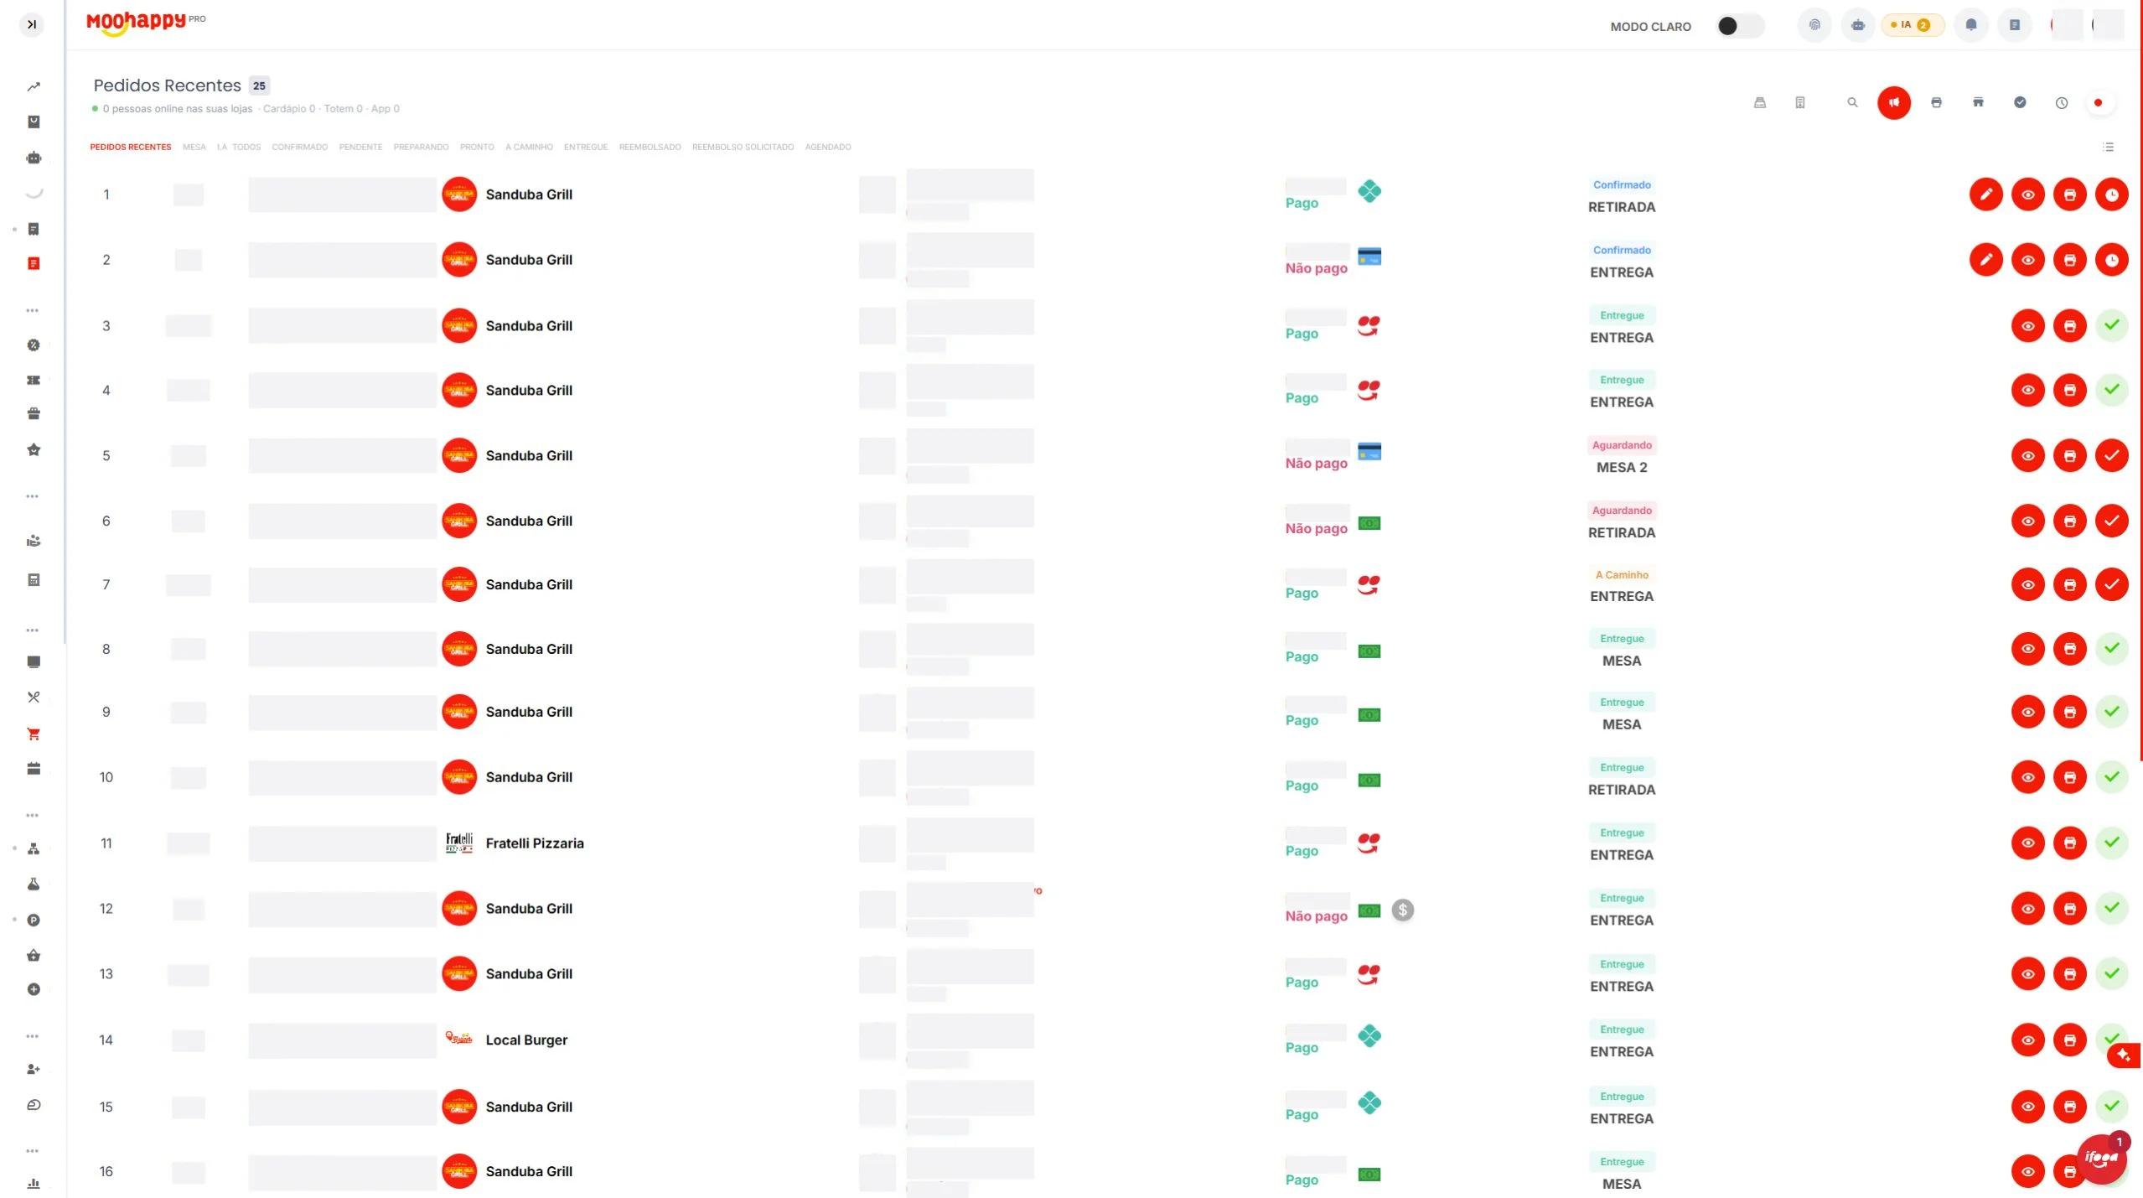2143x1198 pixels.
Task: Switch to the CONFIRMADO tab
Action: 300,148
